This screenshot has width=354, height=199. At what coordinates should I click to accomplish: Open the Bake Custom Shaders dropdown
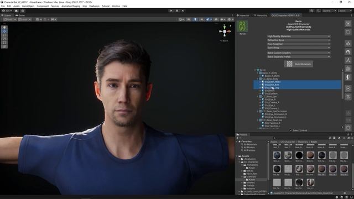coord(299,53)
